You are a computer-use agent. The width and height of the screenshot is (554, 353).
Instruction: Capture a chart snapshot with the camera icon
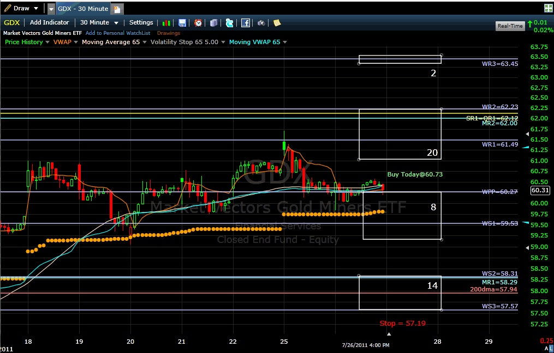261,23
